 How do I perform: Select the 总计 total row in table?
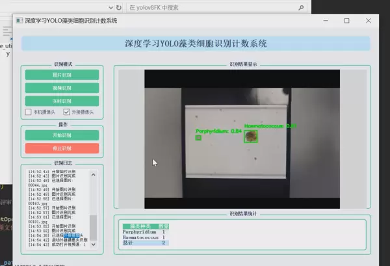coord(143,243)
